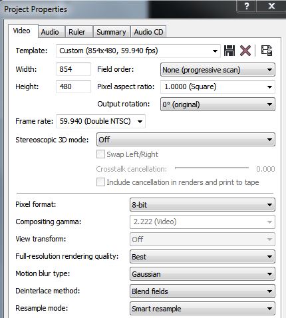
Task: Click the Width input field
Action: (73, 69)
